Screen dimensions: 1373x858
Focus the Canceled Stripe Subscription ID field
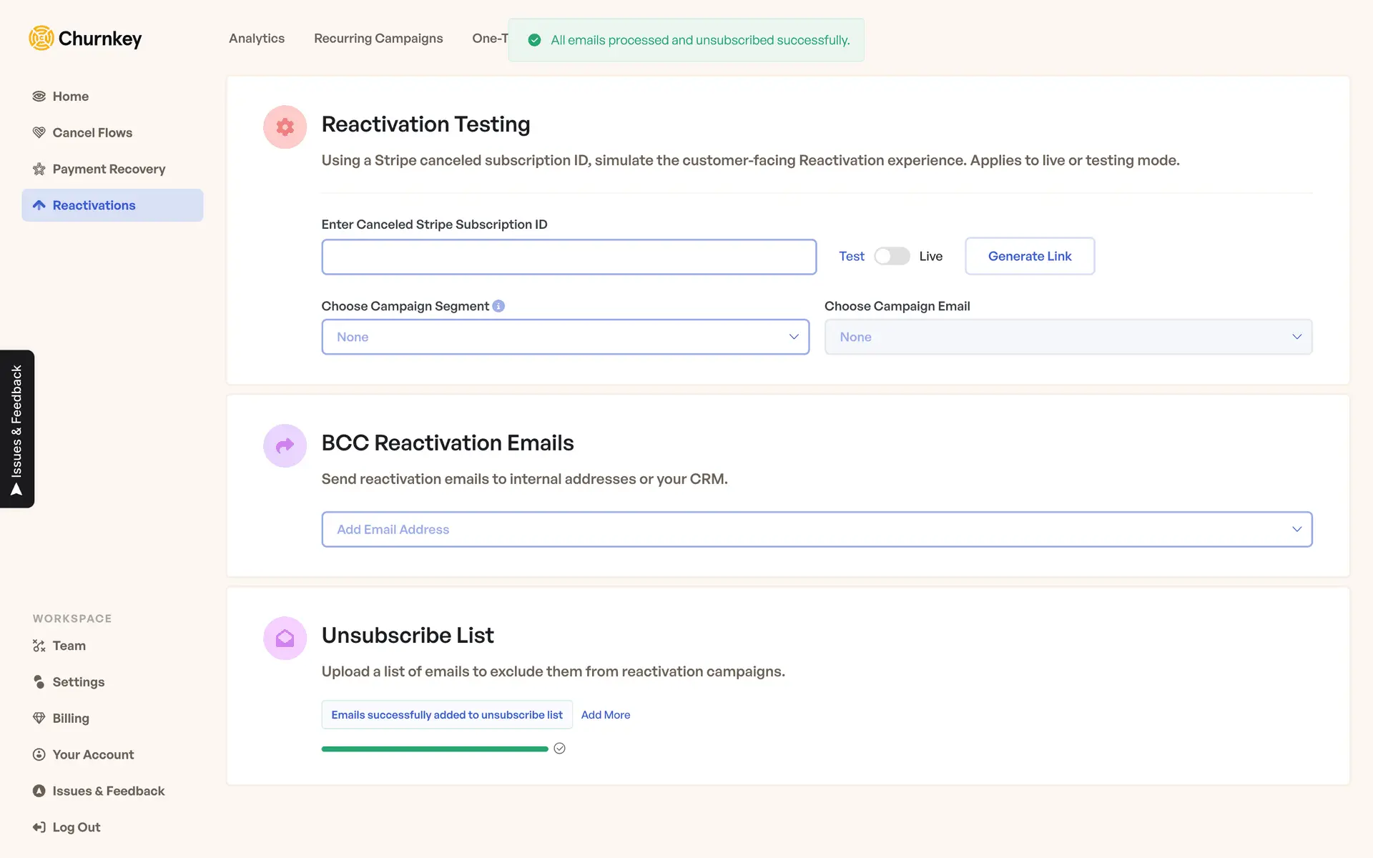tap(569, 257)
